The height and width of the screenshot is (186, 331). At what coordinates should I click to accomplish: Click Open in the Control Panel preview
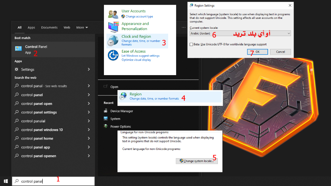[x=114, y=87]
